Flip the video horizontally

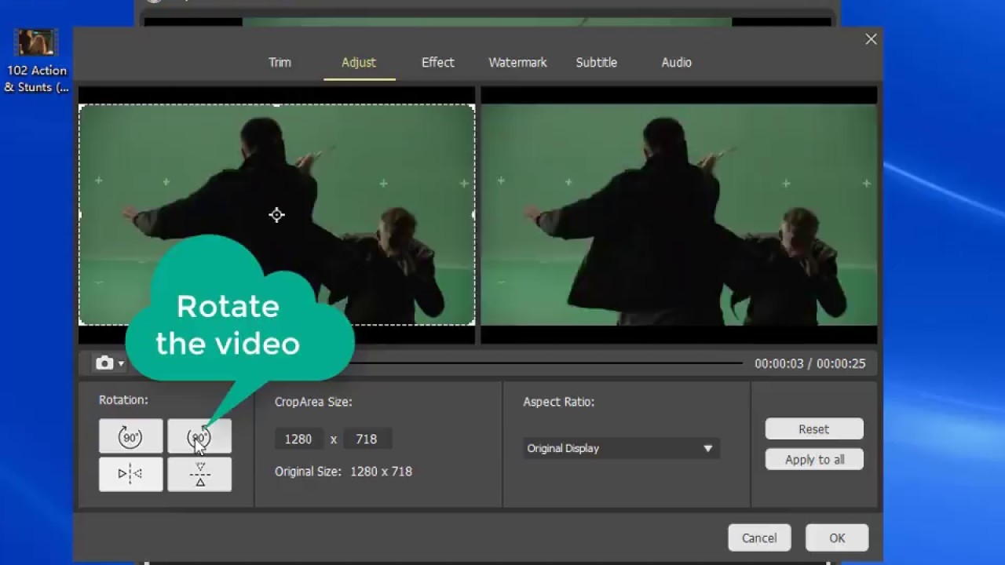pos(130,474)
